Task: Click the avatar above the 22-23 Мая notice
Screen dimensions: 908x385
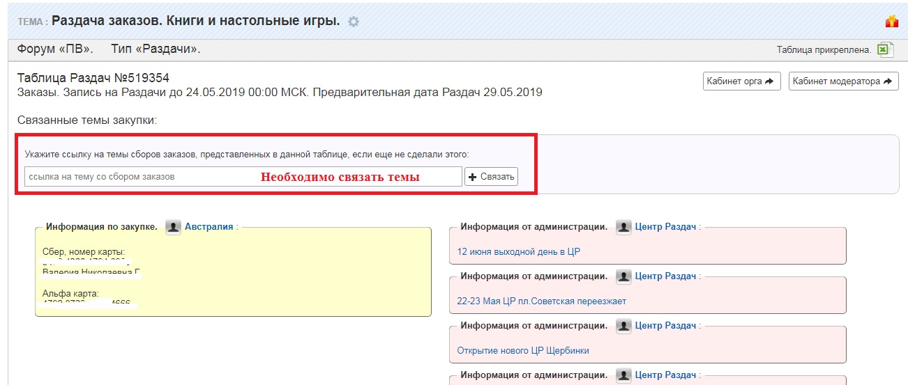Action: pos(623,276)
